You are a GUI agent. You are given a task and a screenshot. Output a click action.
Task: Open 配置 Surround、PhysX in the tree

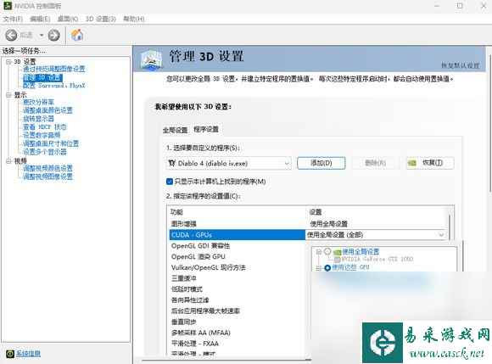point(54,86)
